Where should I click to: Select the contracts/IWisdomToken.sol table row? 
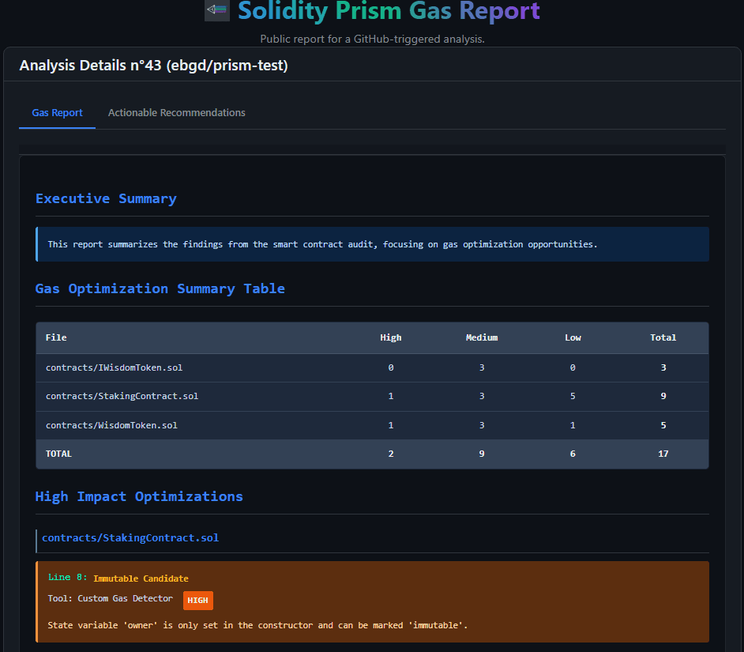pos(371,367)
